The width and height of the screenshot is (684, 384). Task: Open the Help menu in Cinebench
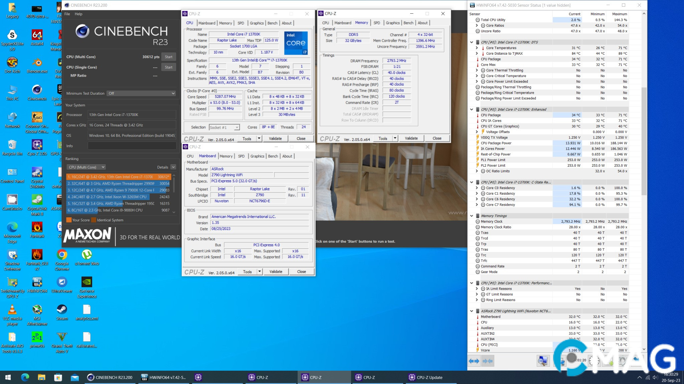79,14
